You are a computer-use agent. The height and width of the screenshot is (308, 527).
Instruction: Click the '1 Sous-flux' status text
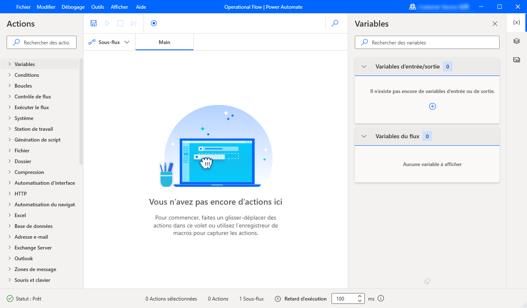coord(251,299)
